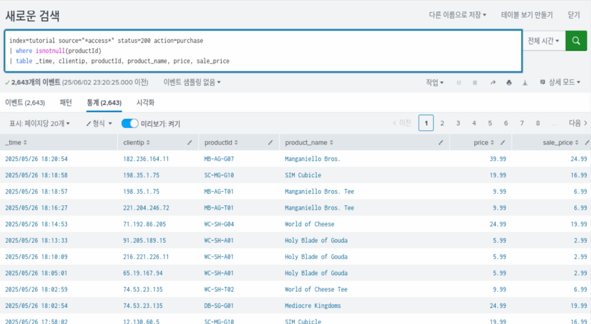Sort by productId column header
Image resolution: width=591 pixels, height=324 pixels.
pos(221,142)
